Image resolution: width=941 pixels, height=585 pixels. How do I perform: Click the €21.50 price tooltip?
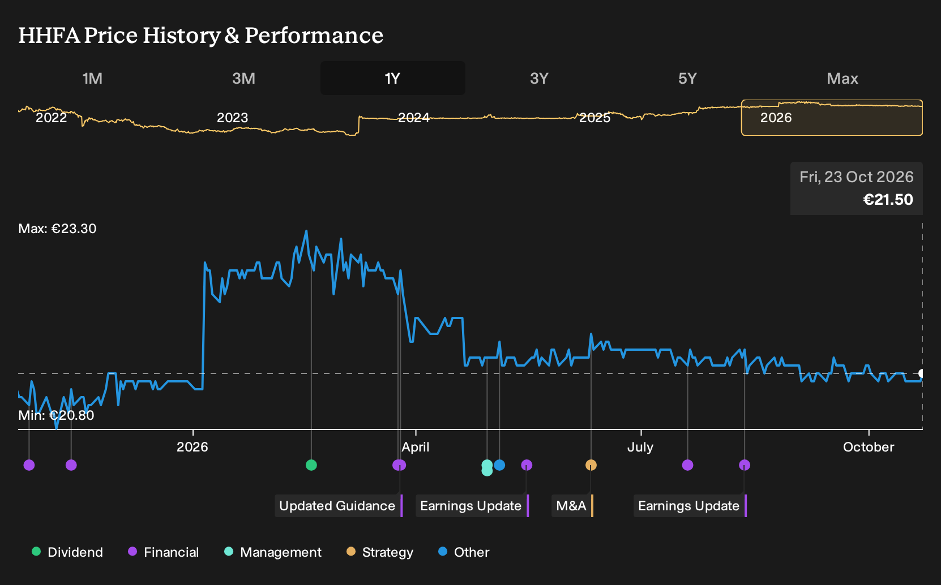point(857,188)
